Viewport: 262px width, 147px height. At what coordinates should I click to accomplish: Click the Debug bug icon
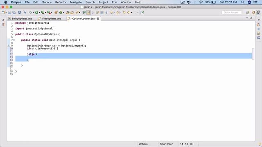[x=30, y=13]
